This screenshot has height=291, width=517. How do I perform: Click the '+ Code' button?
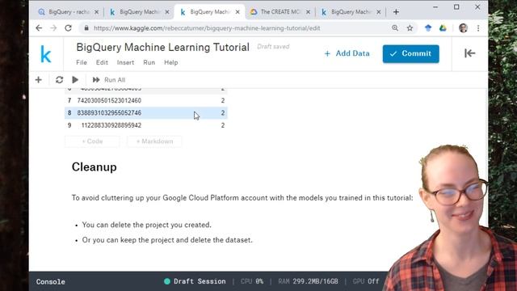click(92, 141)
